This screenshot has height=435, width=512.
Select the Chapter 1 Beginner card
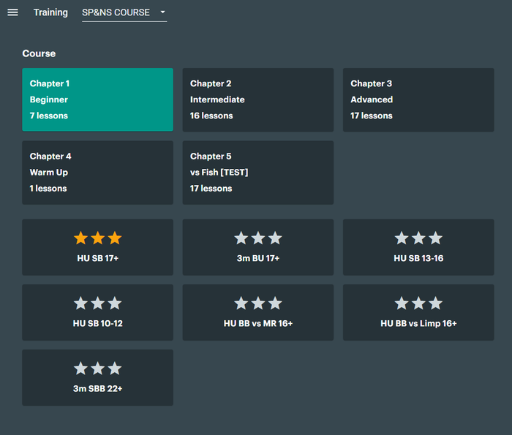97,99
